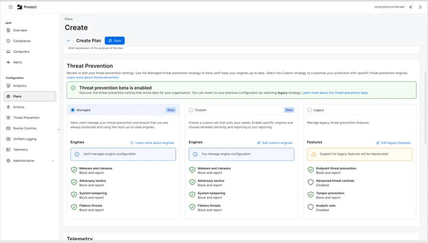Select the Legacy strategy radio button
Viewport: 428px width, 243px height.
310,110
